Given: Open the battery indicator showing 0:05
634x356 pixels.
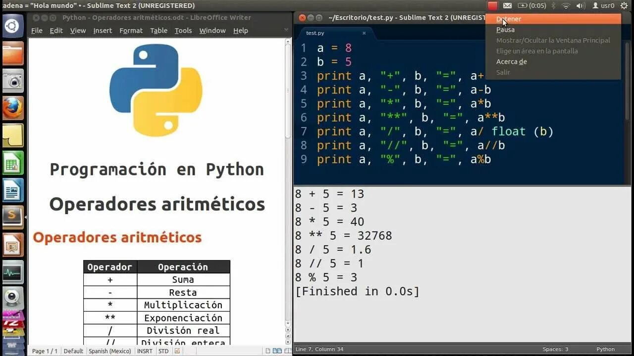Looking at the screenshot, I should tap(531, 6).
